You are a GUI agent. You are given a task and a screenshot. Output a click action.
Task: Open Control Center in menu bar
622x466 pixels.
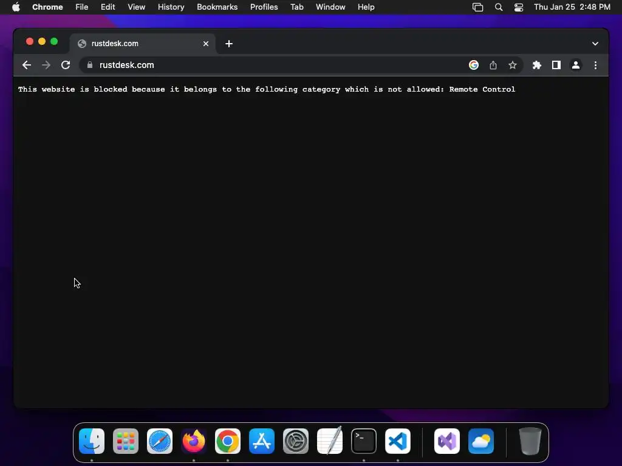click(x=519, y=7)
